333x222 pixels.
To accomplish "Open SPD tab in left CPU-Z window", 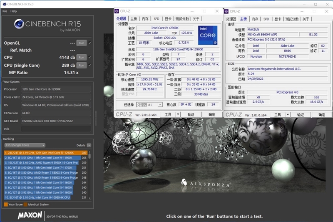I will [157, 19].
